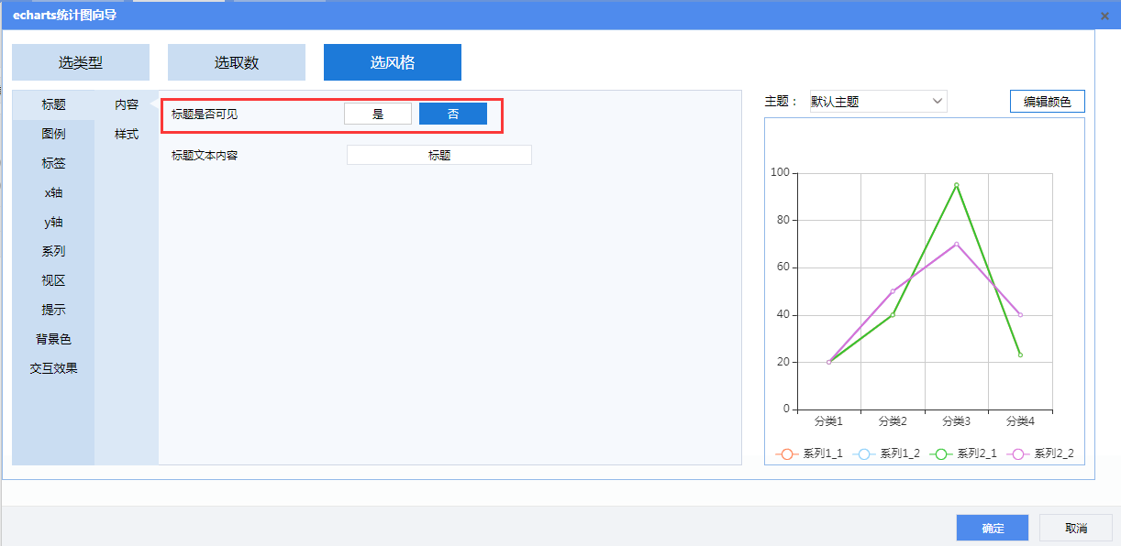Screen dimensions: 1121x546
Task: Set title visible to 是
Action: (x=378, y=114)
